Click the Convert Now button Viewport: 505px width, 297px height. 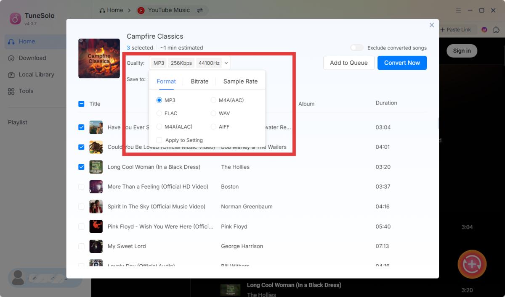[x=402, y=63]
